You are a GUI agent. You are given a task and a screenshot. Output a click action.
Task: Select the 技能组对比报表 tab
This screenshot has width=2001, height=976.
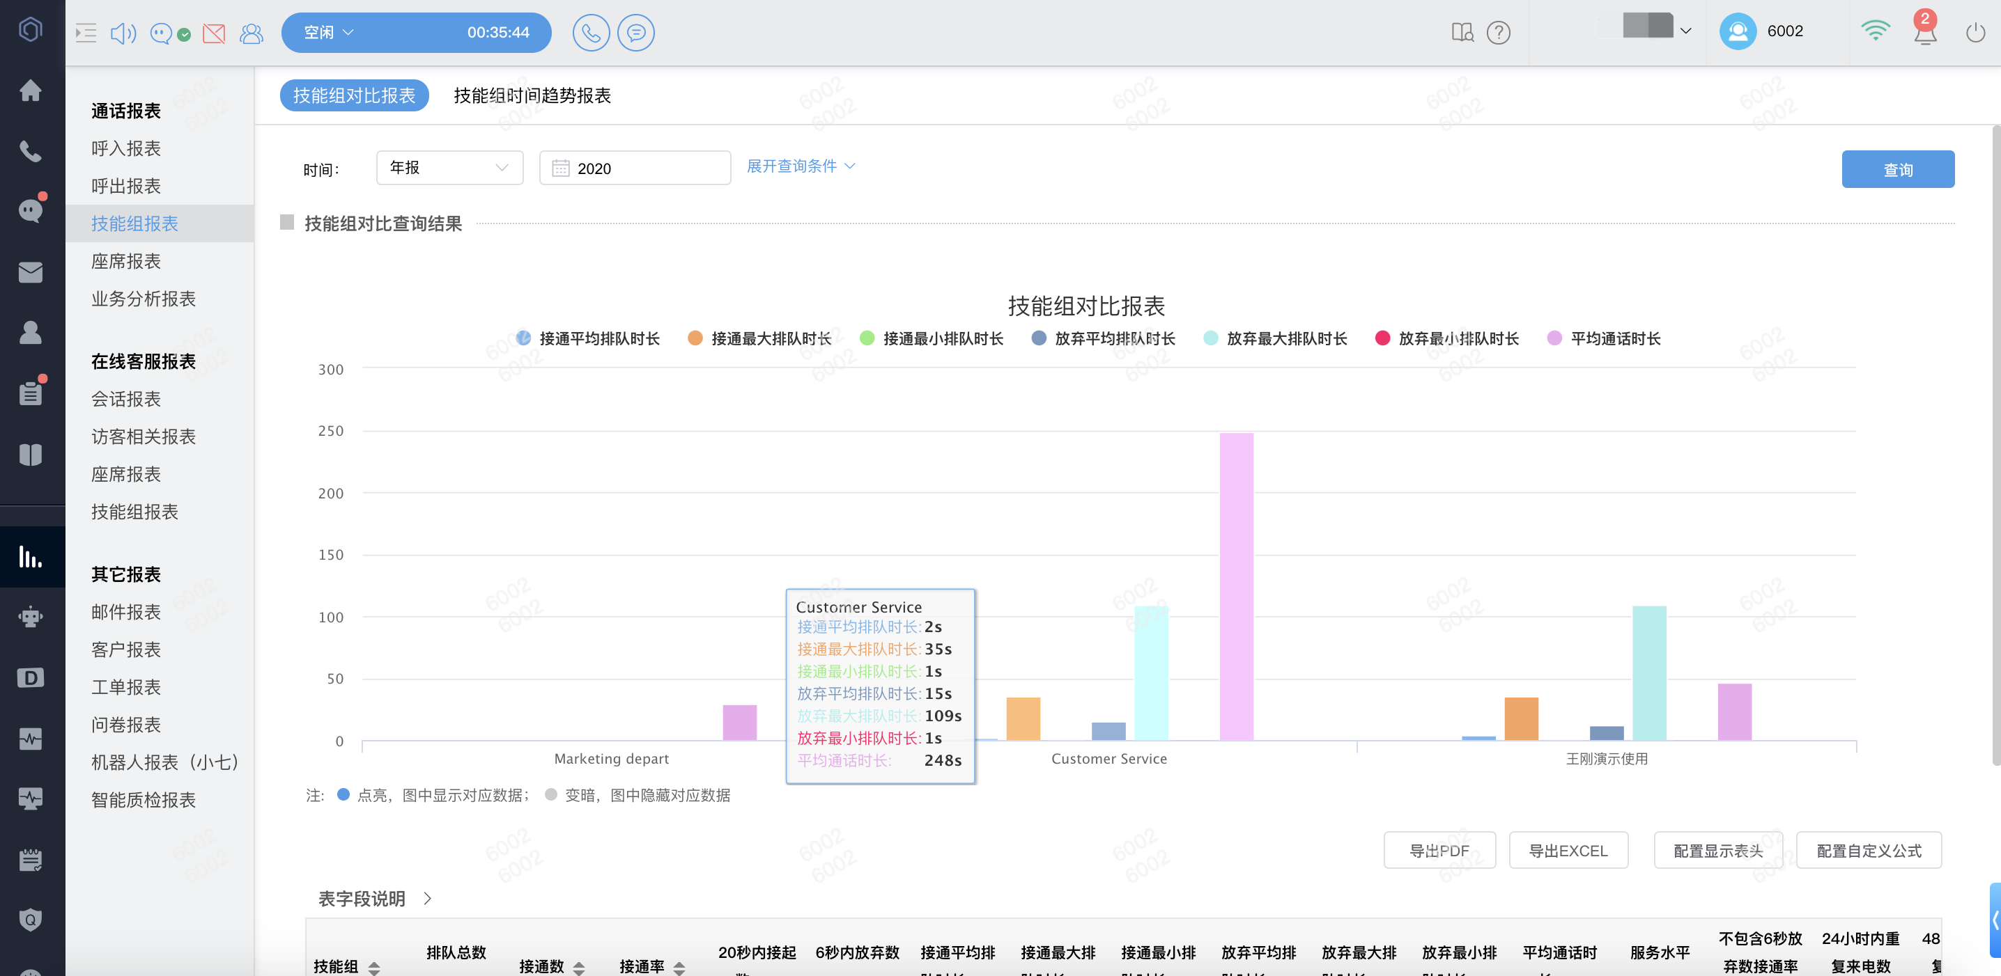(354, 95)
